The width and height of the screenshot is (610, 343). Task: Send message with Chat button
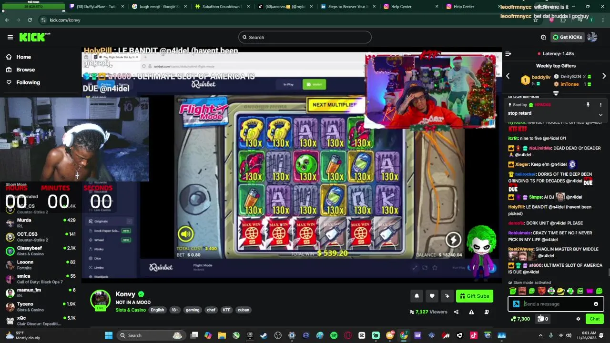[595, 319]
